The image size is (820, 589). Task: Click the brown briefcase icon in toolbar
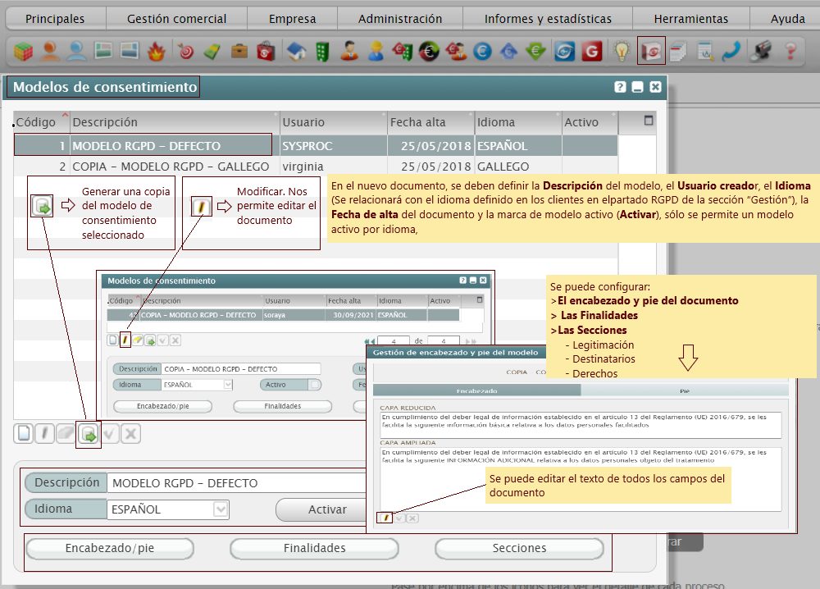pos(239,51)
